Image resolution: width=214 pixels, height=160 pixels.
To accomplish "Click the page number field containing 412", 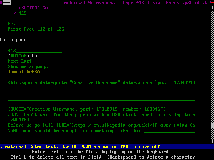I will 35,50.
